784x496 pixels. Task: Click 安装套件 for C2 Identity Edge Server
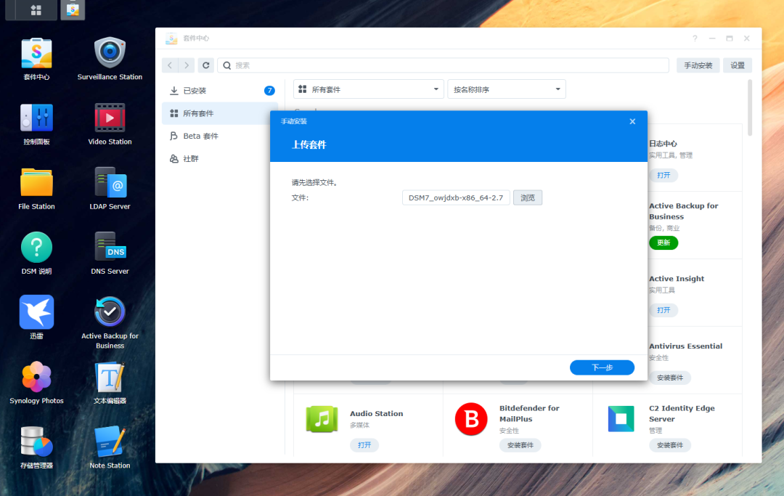pyautogui.click(x=670, y=445)
